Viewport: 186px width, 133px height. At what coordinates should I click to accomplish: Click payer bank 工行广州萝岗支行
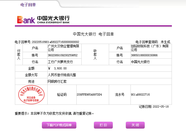click(60, 62)
